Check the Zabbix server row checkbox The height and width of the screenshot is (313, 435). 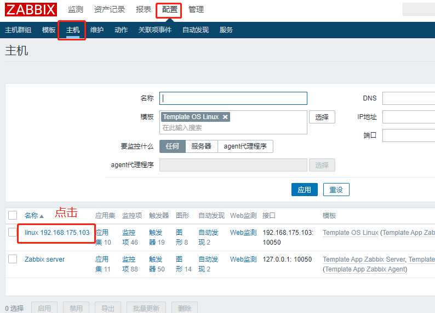(x=13, y=259)
